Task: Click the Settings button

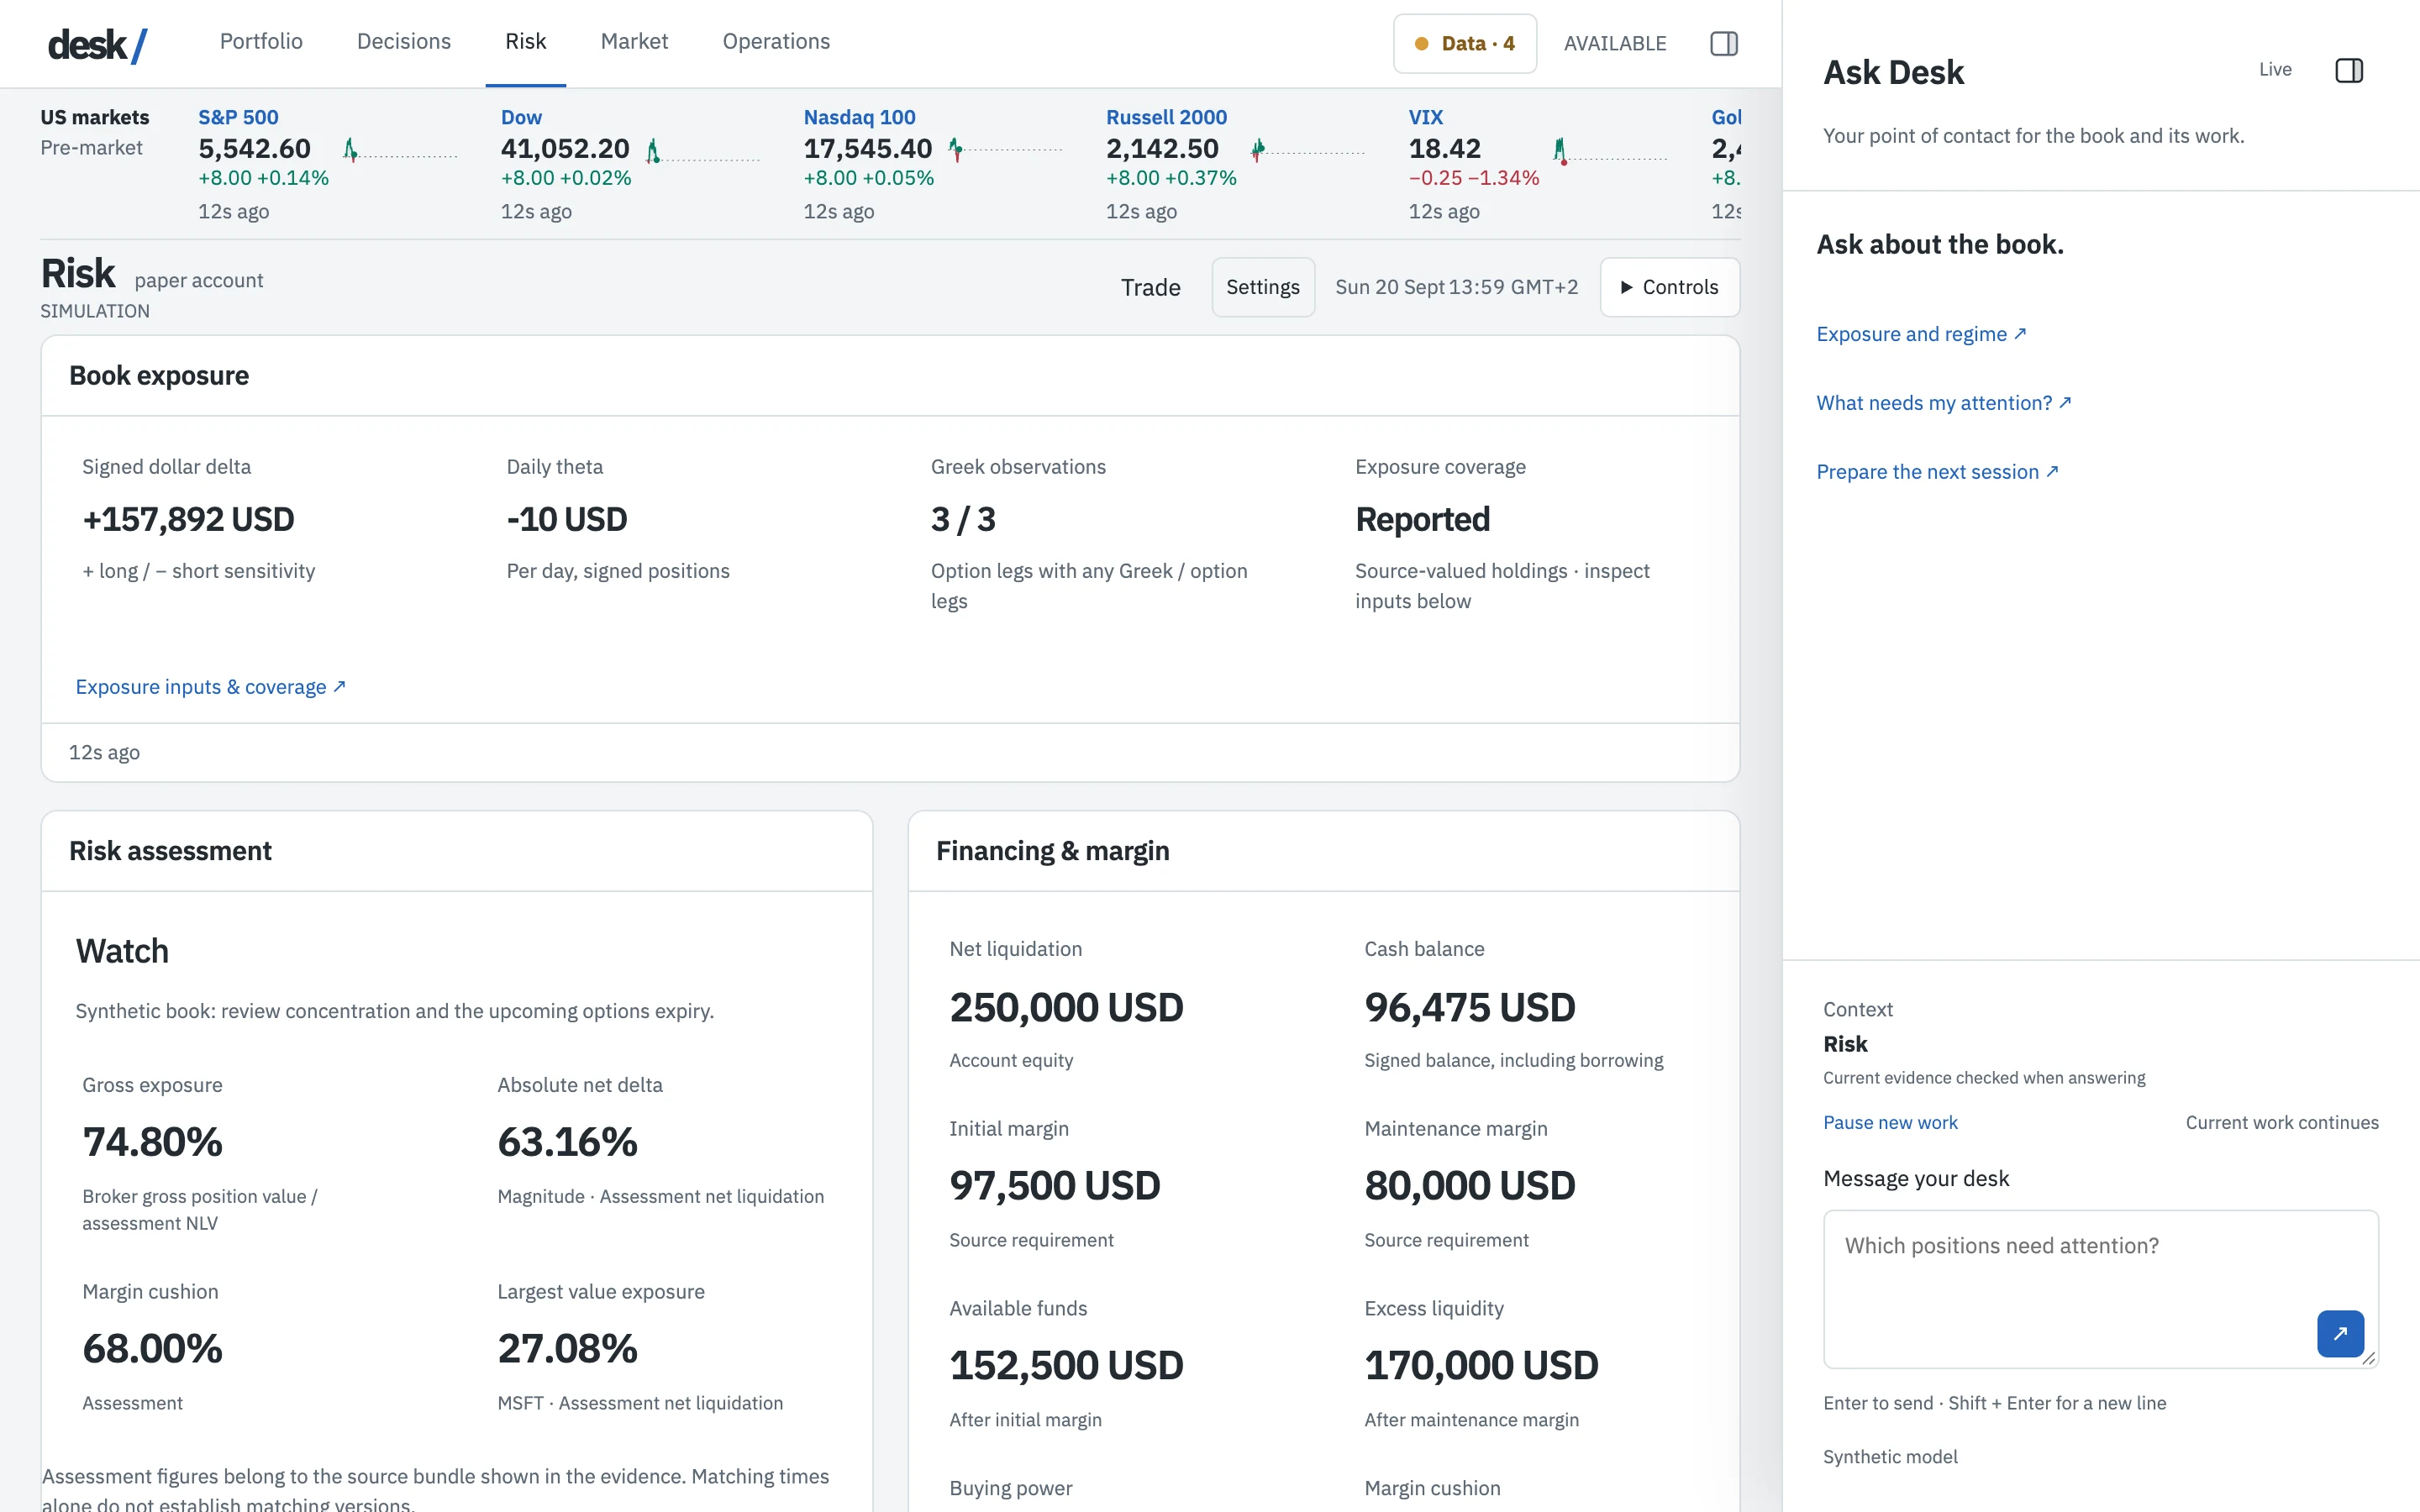Action: (1263, 287)
